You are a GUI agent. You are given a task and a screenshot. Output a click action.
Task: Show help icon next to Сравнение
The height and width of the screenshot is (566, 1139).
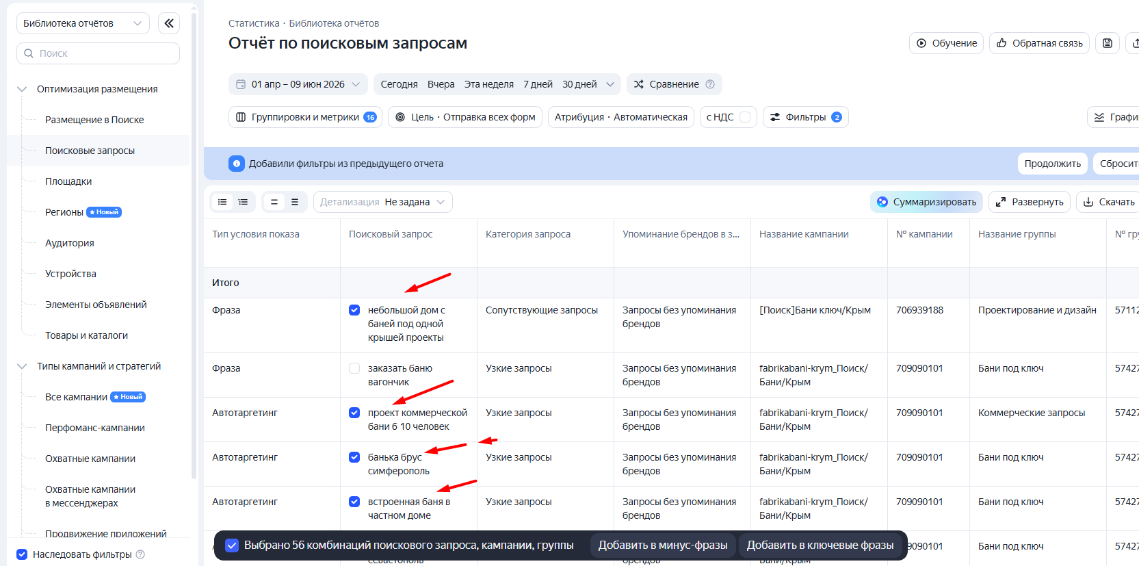click(710, 84)
